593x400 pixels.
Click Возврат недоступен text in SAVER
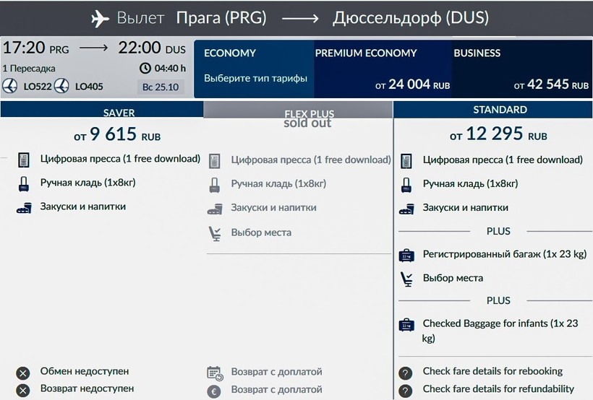87,388
